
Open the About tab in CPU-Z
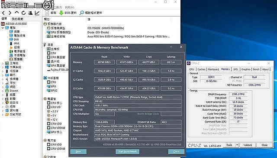tap(265, 69)
